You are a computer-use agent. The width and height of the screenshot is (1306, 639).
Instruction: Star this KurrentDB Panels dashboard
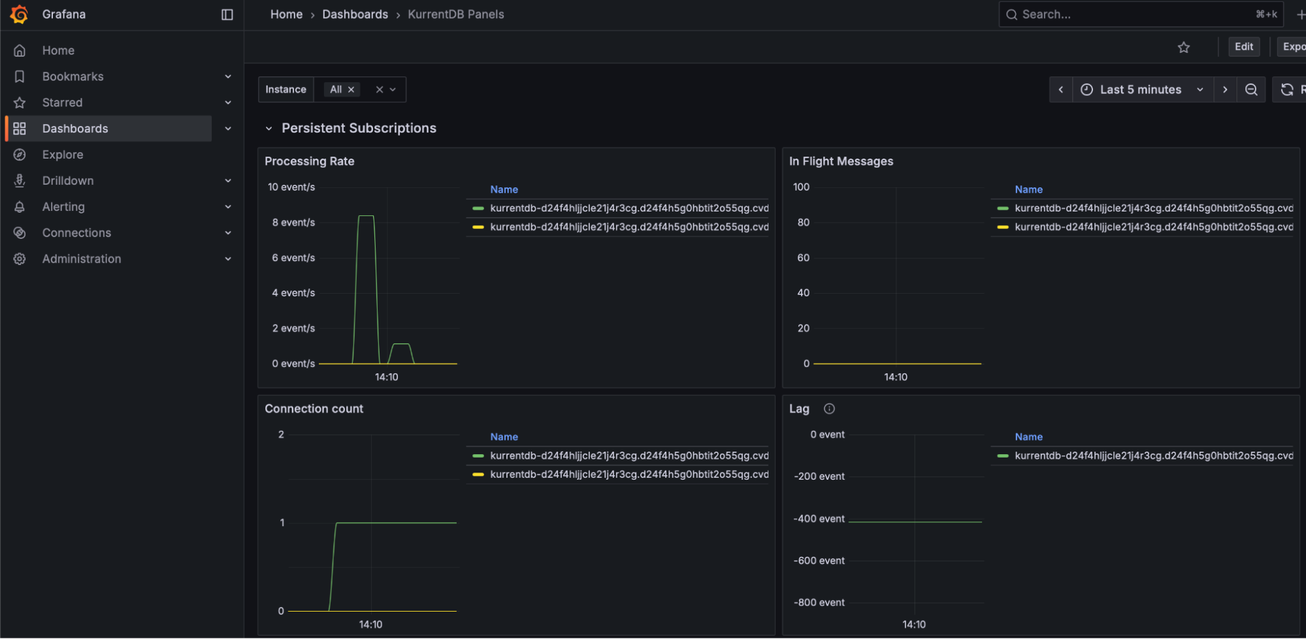(1184, 46)
